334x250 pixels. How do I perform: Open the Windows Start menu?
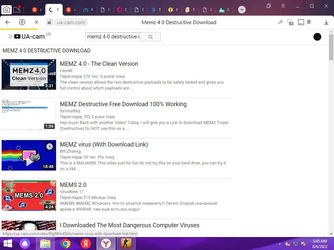[8, 243]
